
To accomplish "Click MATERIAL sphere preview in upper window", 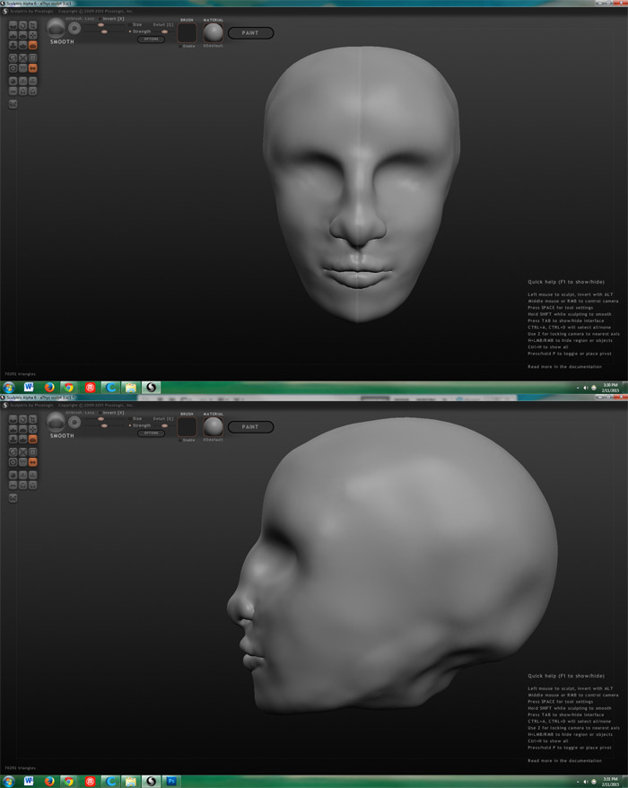I will [213, 32].
